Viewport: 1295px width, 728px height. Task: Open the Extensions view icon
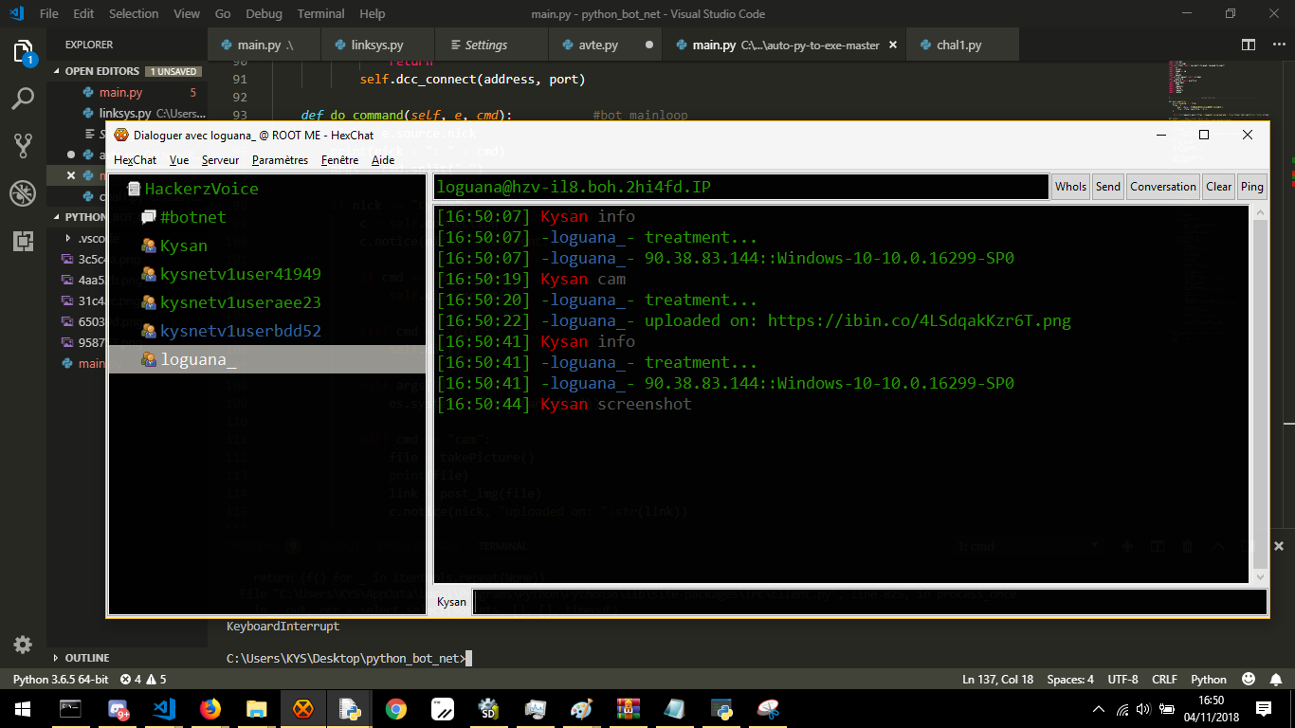tap(23, 242)
